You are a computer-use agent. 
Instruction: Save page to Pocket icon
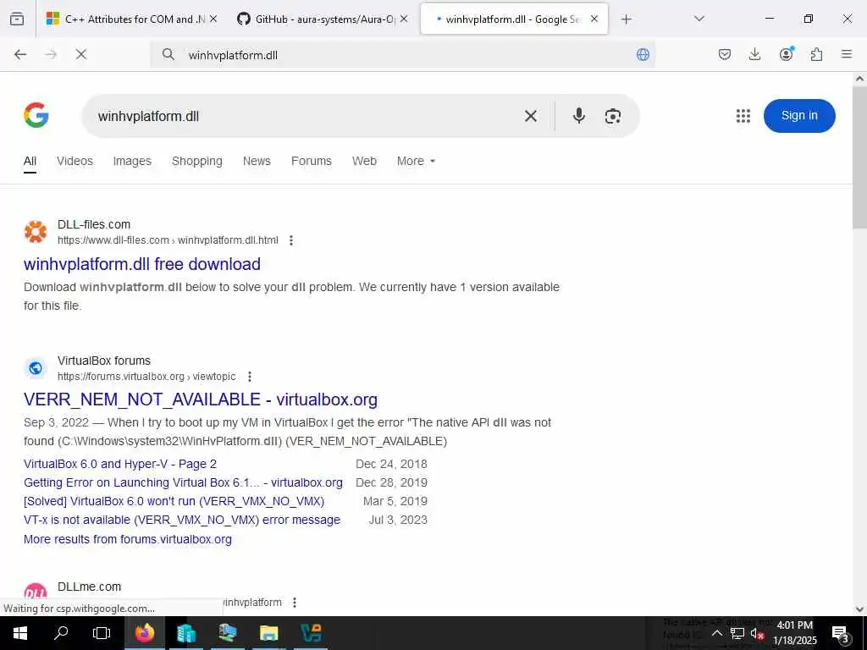tap(725, 54)
